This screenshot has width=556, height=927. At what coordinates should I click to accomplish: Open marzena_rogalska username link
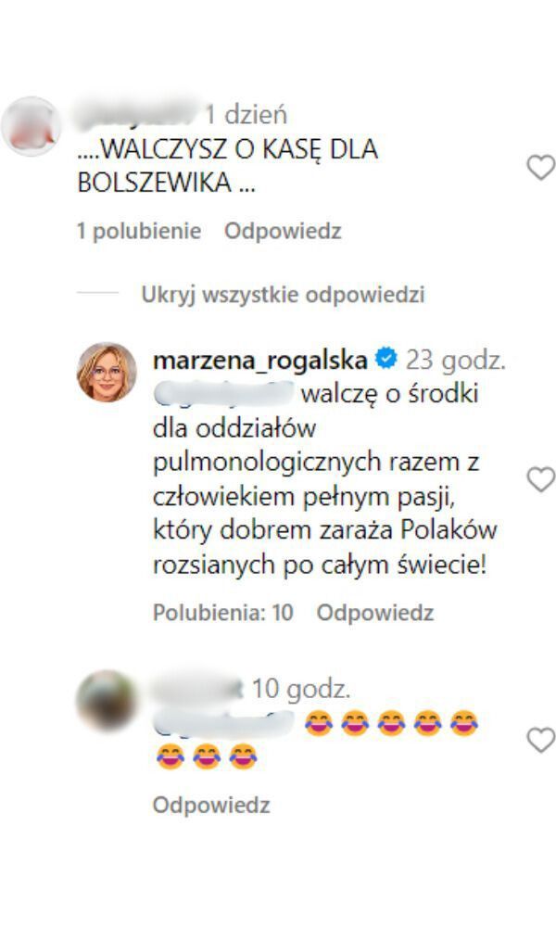260,360
